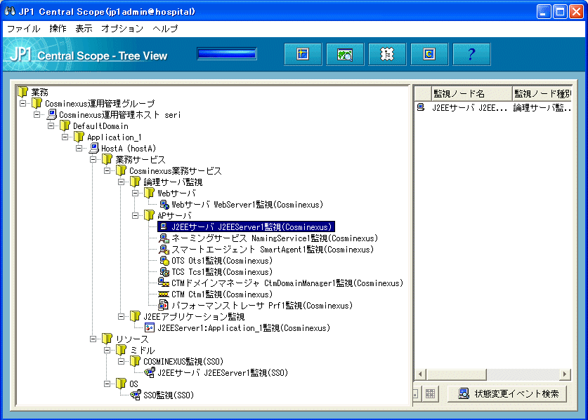588x420 pixels.
Task: Click the Application_1 folder icon
Action: [79, 137]
